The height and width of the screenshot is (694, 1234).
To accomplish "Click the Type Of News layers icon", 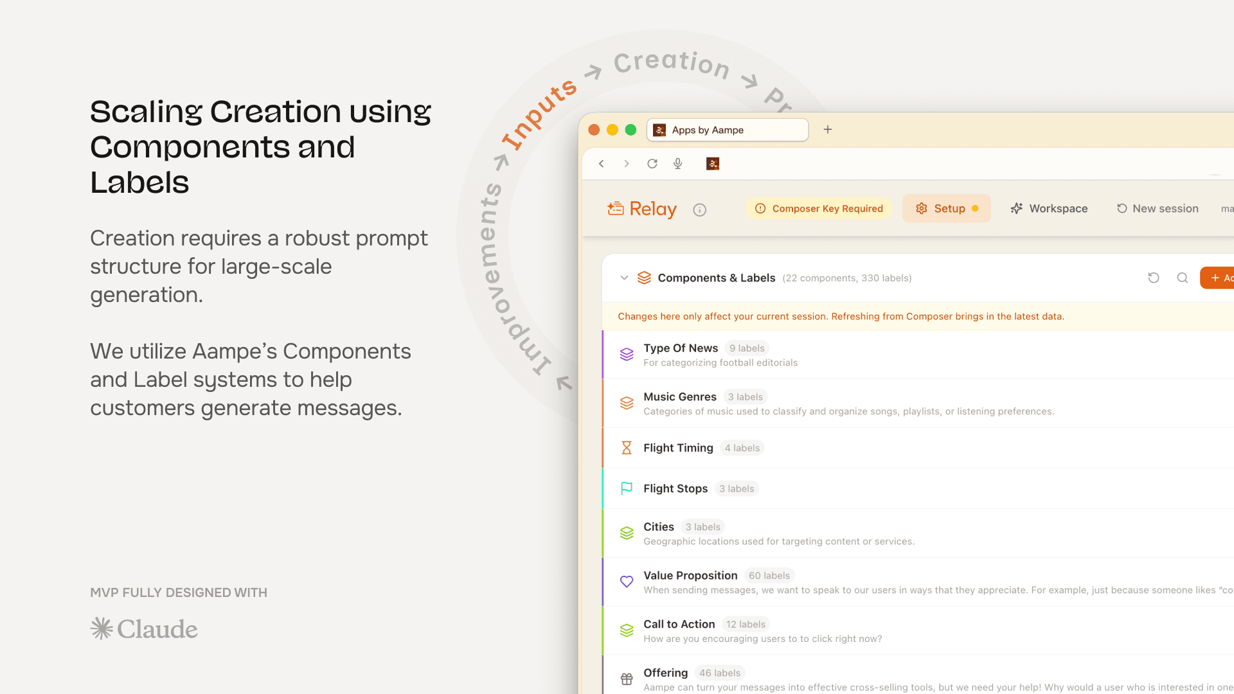I will point(627,355).
